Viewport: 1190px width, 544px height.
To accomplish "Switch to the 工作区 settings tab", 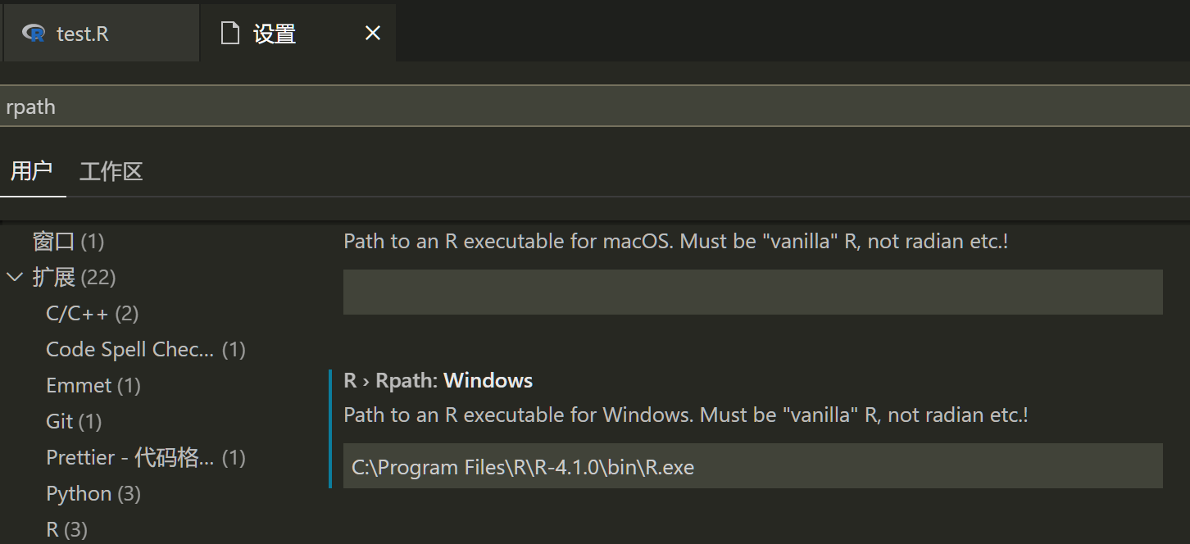I will point(111,171).
